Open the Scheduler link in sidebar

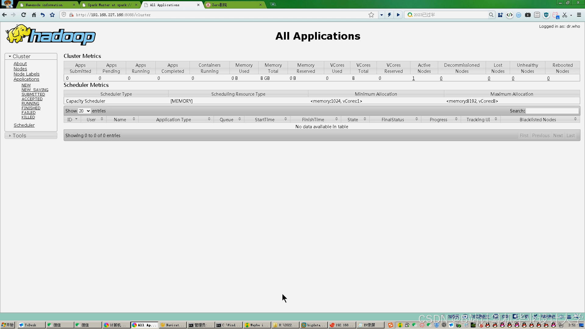point(24,125)
